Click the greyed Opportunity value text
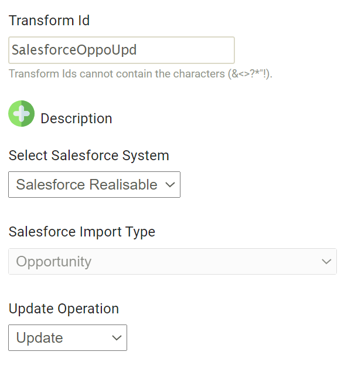This screenshot has width=358, height=365. pos(54,262)
